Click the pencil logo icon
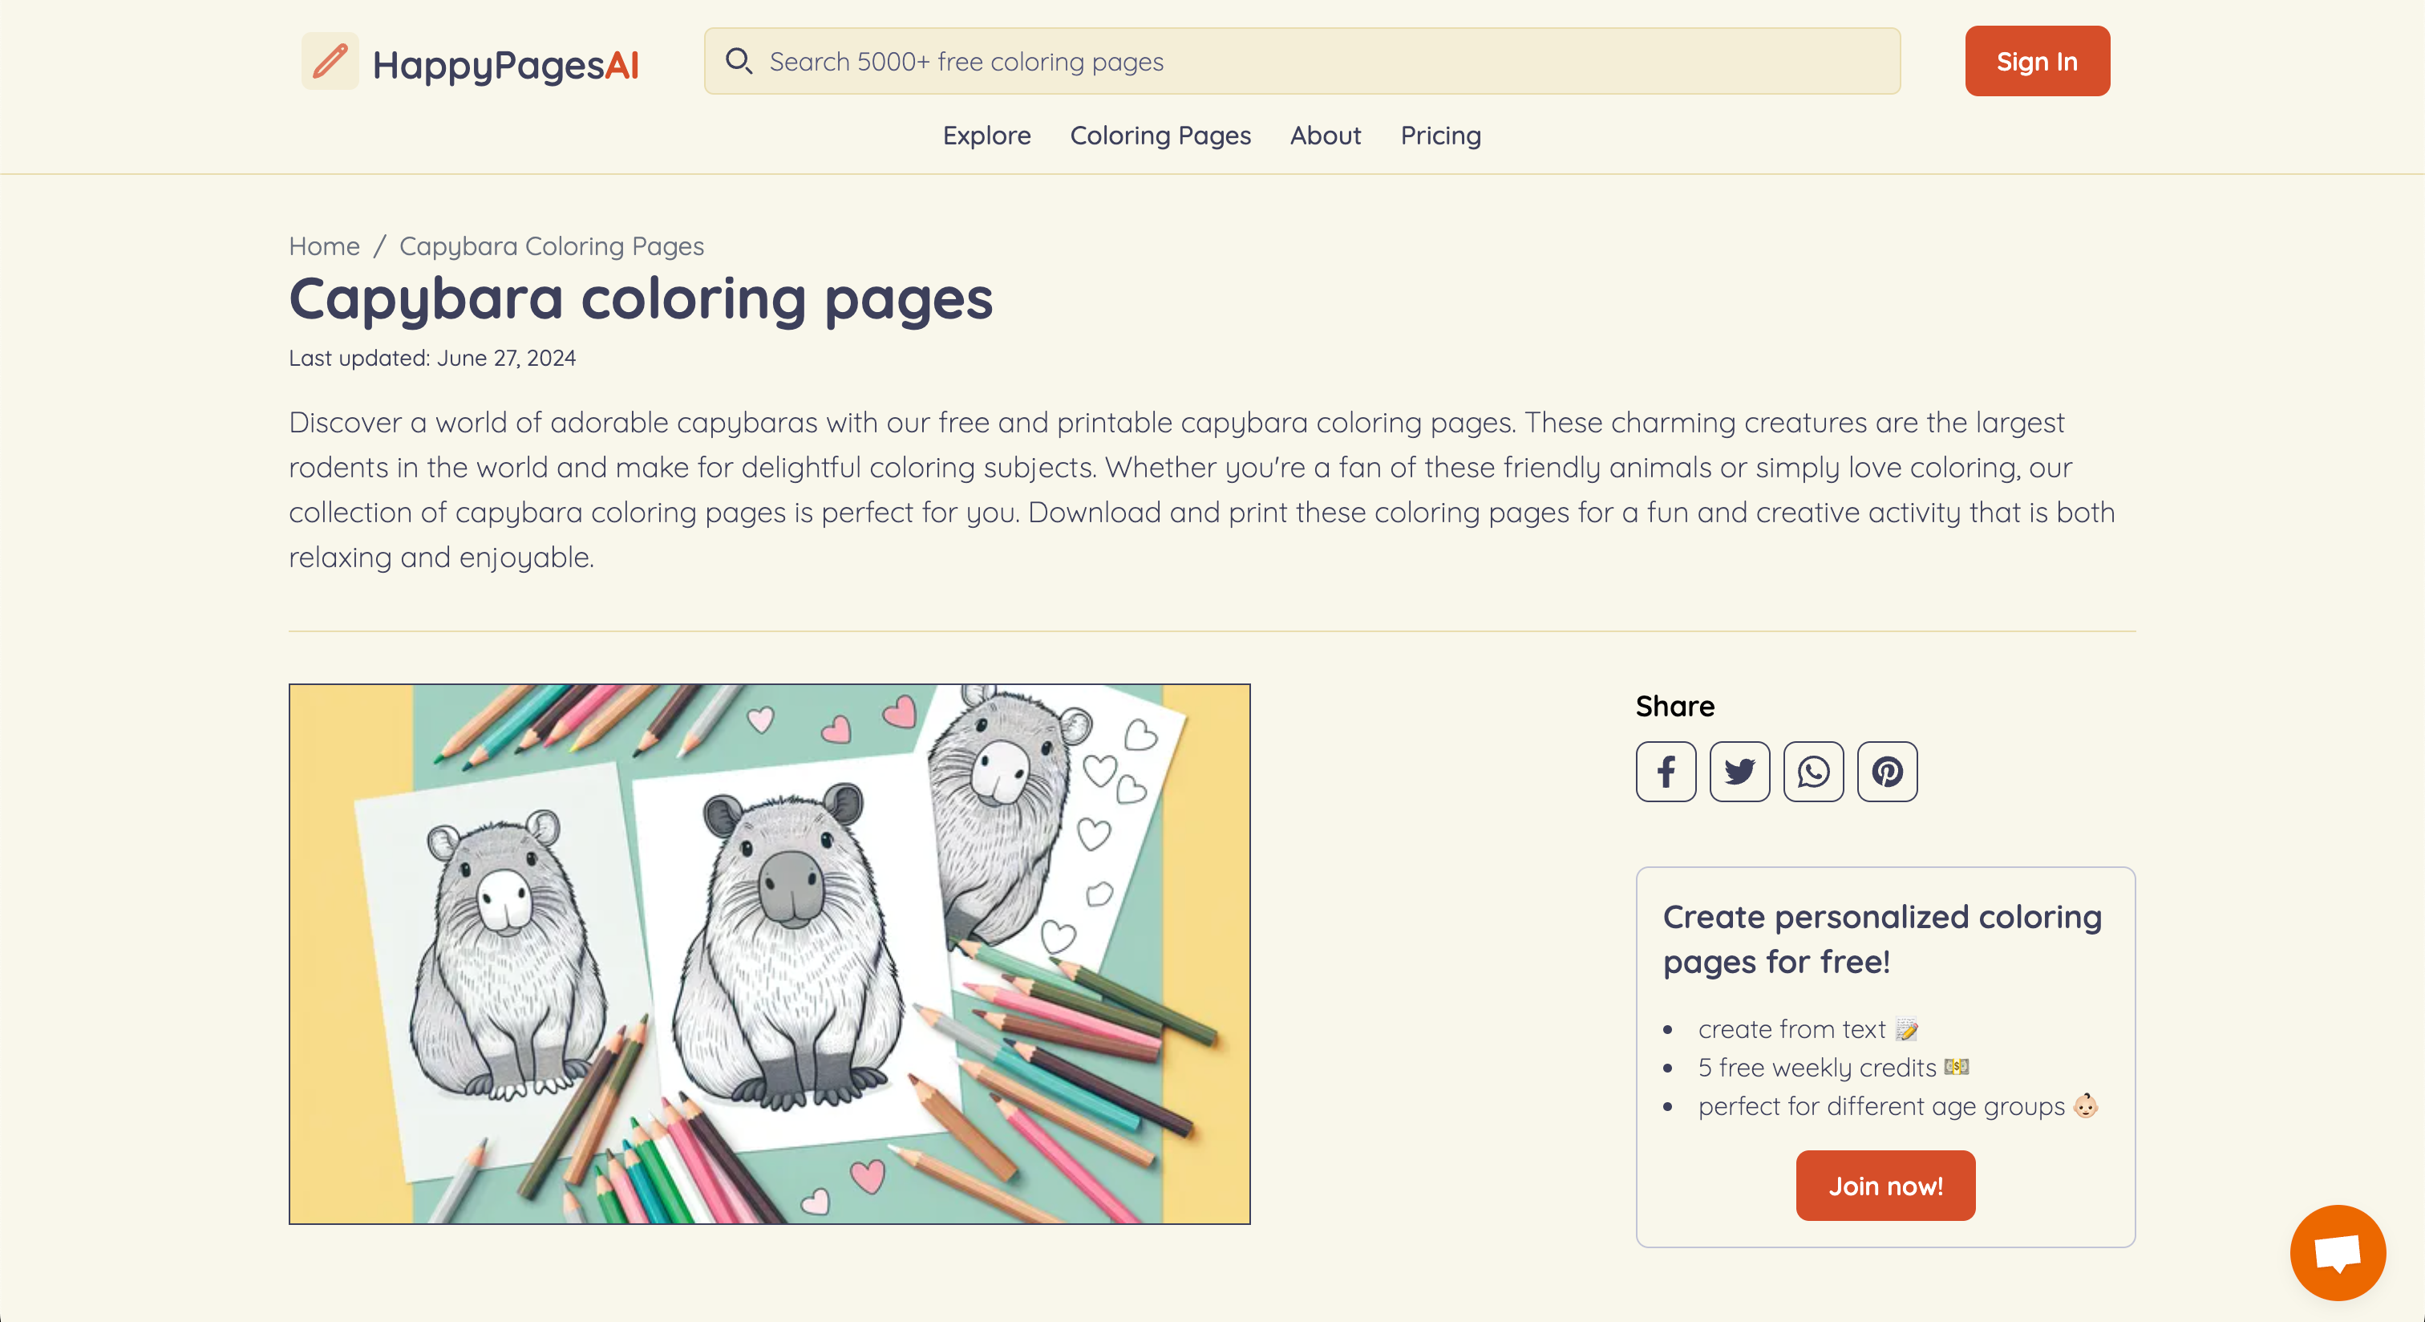2425x1322 pixels. [330, 62]
